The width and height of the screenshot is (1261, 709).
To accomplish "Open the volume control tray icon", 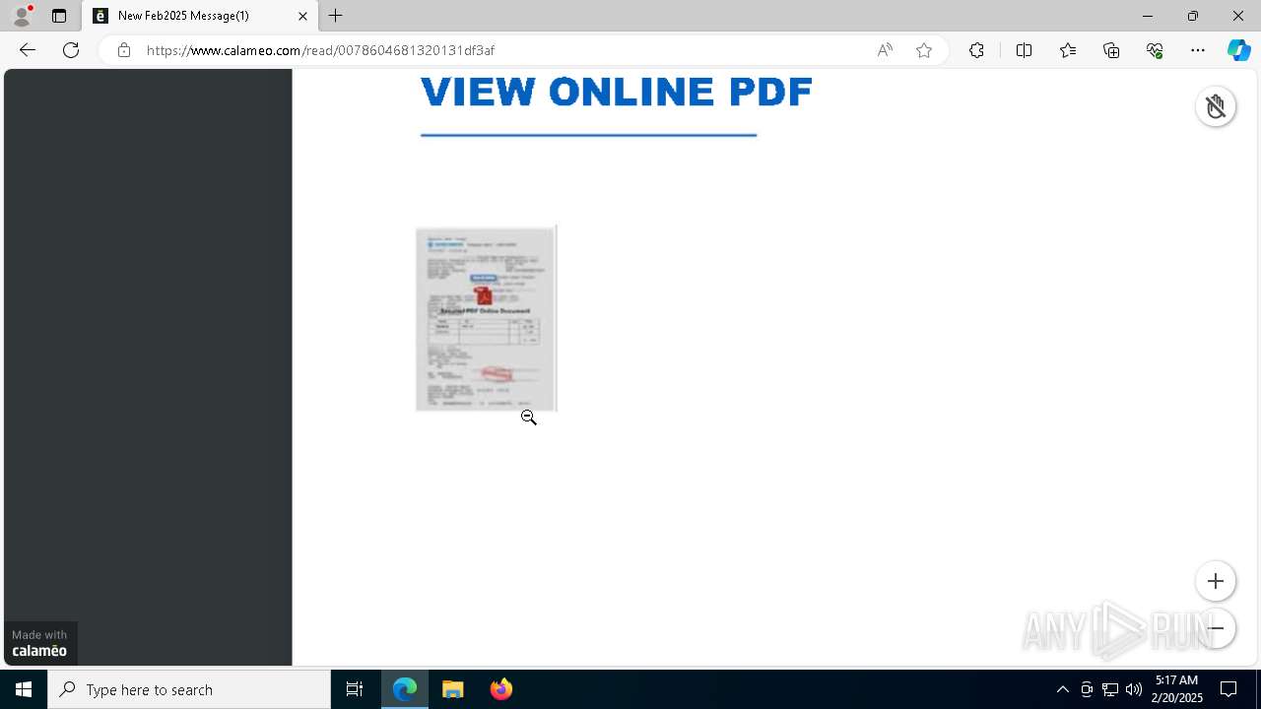I will (1134, 689).
